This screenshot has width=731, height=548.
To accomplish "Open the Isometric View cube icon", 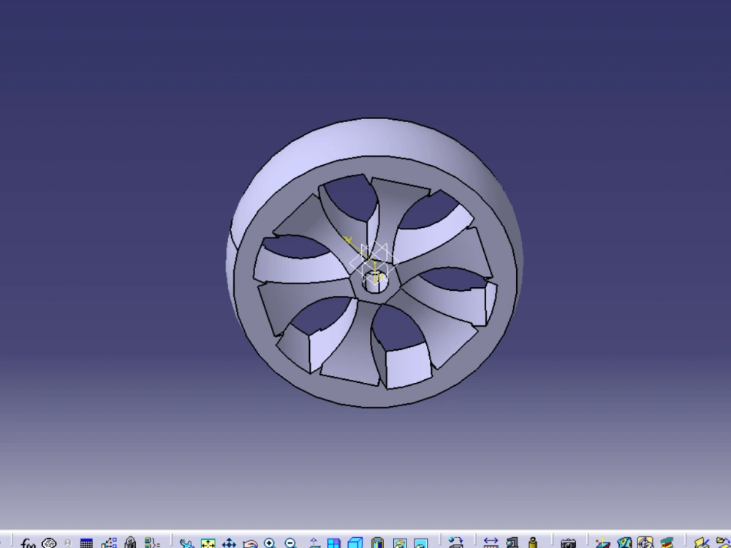I will [355, 544].
